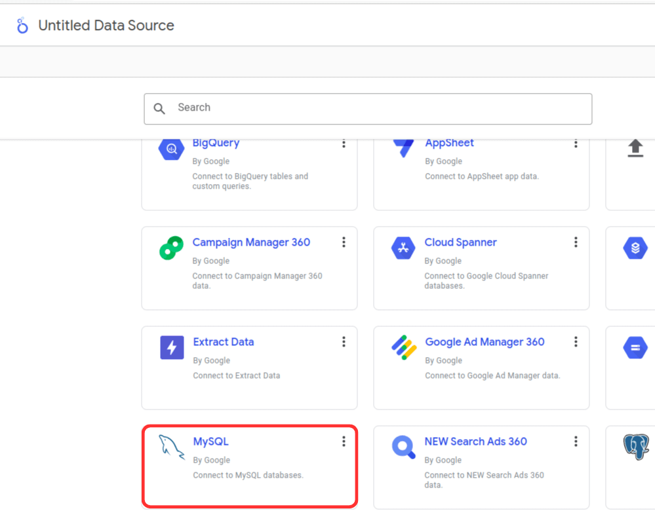The height and width of the screenshot is (515, 655).
Task: Open more options for BigQuery card
Action: pyautogui.click(x=344, y=143)
